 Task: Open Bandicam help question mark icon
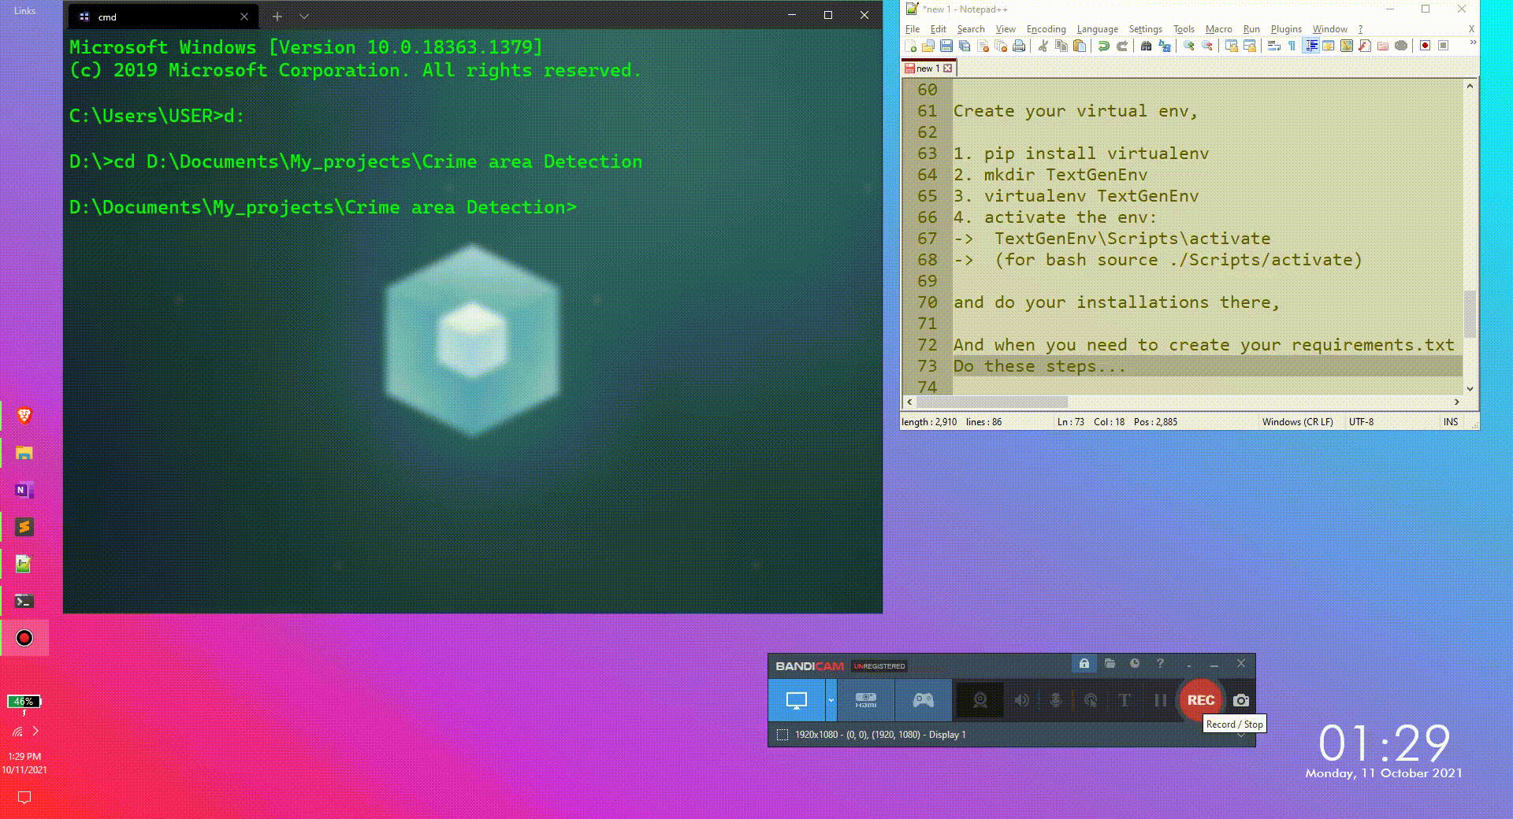click(1160, 664)
